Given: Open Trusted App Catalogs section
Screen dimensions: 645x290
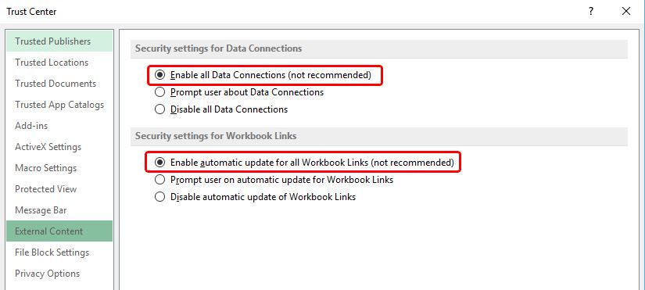Looking at the screenshot, I should pyautogui.click(x=59, y=105).
